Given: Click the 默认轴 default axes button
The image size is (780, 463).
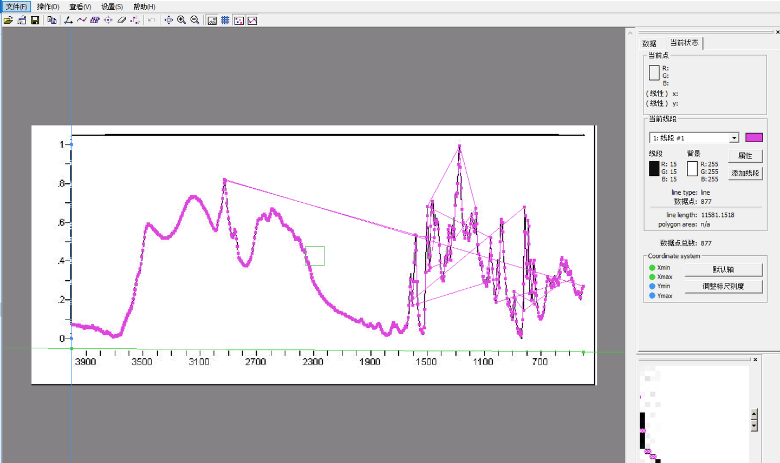Looking at the screenshot, I should tap(724, 269).
